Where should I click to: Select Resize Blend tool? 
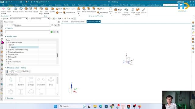coord(102,13)
